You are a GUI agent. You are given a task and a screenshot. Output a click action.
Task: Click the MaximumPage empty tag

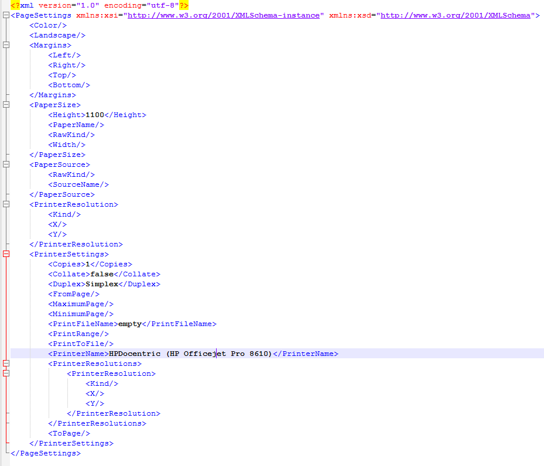(81, 304)
